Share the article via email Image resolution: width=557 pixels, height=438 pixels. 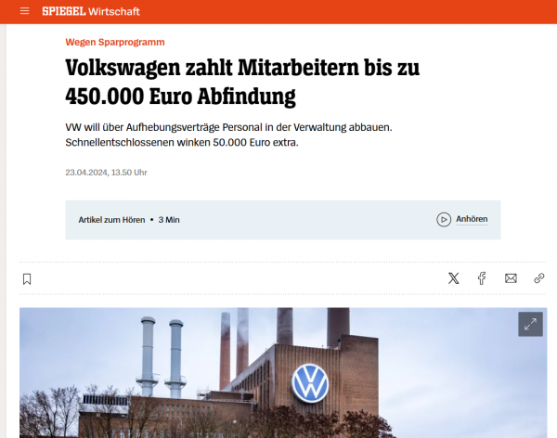point(511,278)
